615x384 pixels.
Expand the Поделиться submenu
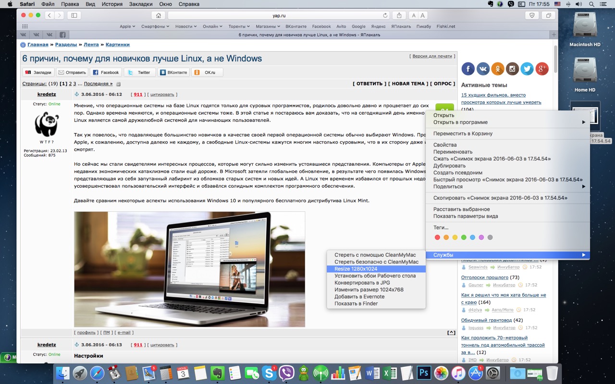click(508, 186)
